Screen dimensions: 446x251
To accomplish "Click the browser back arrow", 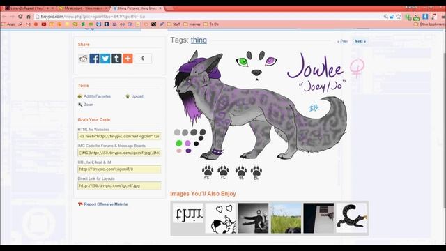I will (4, 17).
